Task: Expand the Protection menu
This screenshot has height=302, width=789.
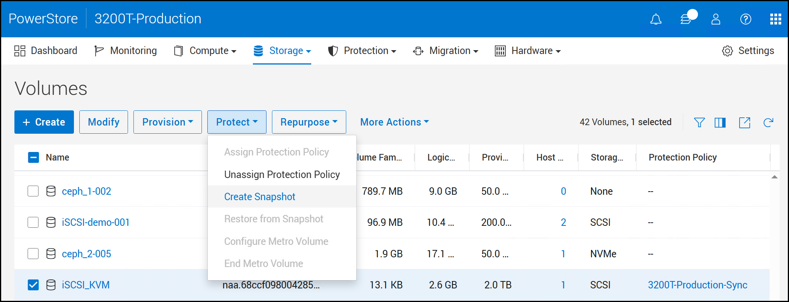Action: point(362,51)
